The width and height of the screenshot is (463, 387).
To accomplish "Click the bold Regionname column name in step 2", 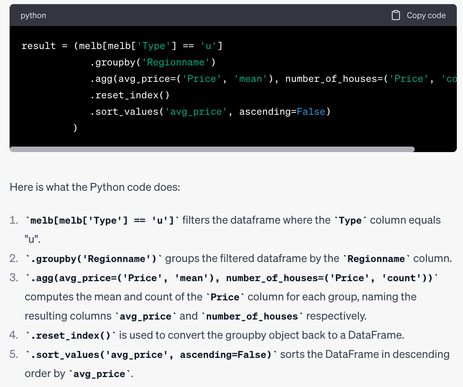I will [x=376, y=259].
